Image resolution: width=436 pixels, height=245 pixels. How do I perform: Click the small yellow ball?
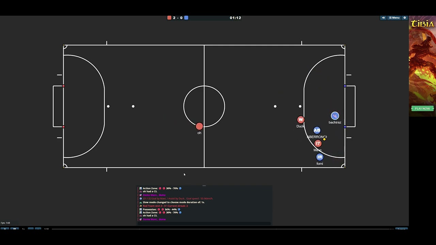(324, 139)
